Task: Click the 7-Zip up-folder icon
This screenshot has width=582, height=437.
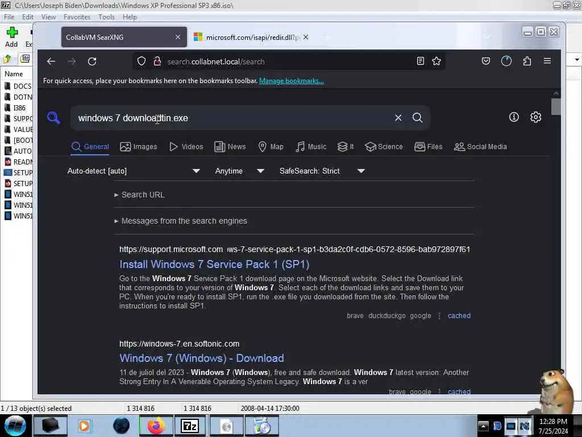Action: 7,59
